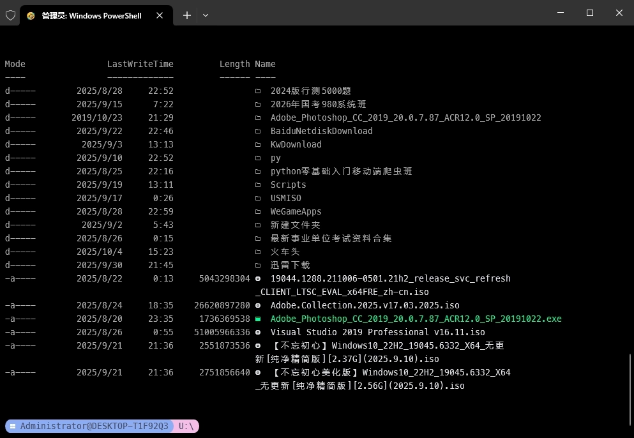Click the folder icon next to USMISO
634x438 pixels.
click(x=258, y=198)
